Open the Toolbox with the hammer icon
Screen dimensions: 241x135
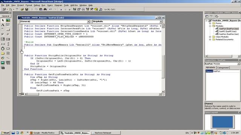point(92,9)
